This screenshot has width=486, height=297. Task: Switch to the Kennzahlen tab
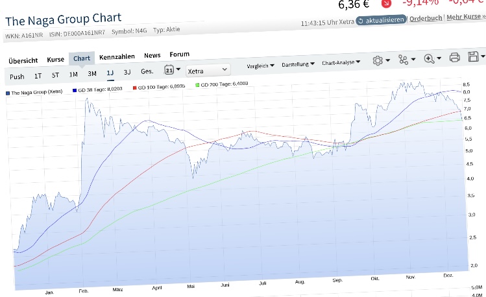pyautogui.click(x=116, y=57)
